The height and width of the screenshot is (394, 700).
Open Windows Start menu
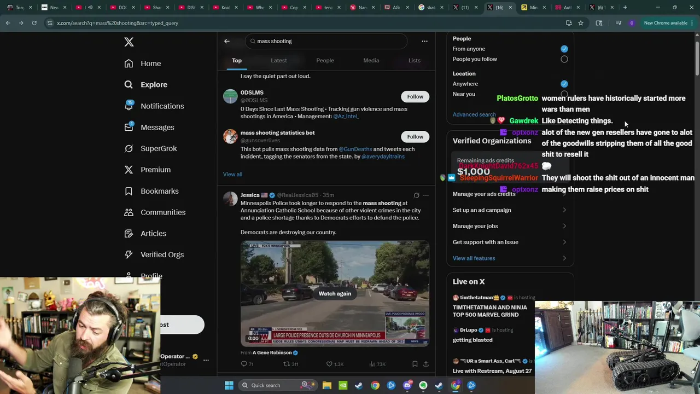(229, 385)
